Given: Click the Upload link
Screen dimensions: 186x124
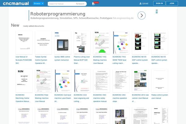Looking at the screenshot, I should [144, 3].
